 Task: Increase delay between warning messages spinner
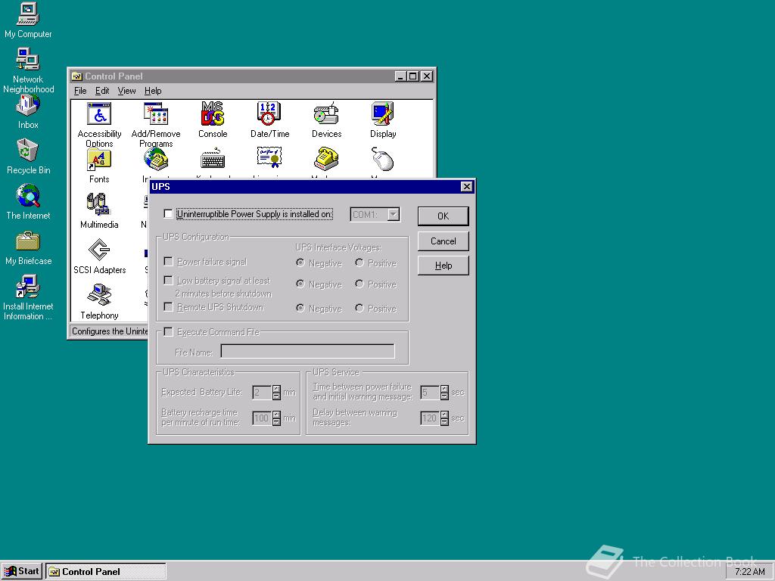coord(444,415)
